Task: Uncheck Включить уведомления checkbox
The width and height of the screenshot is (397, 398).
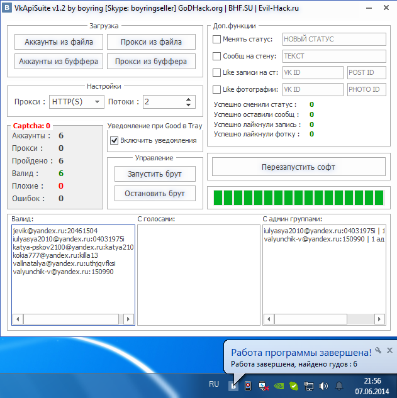Action: (x=114, y=140)
